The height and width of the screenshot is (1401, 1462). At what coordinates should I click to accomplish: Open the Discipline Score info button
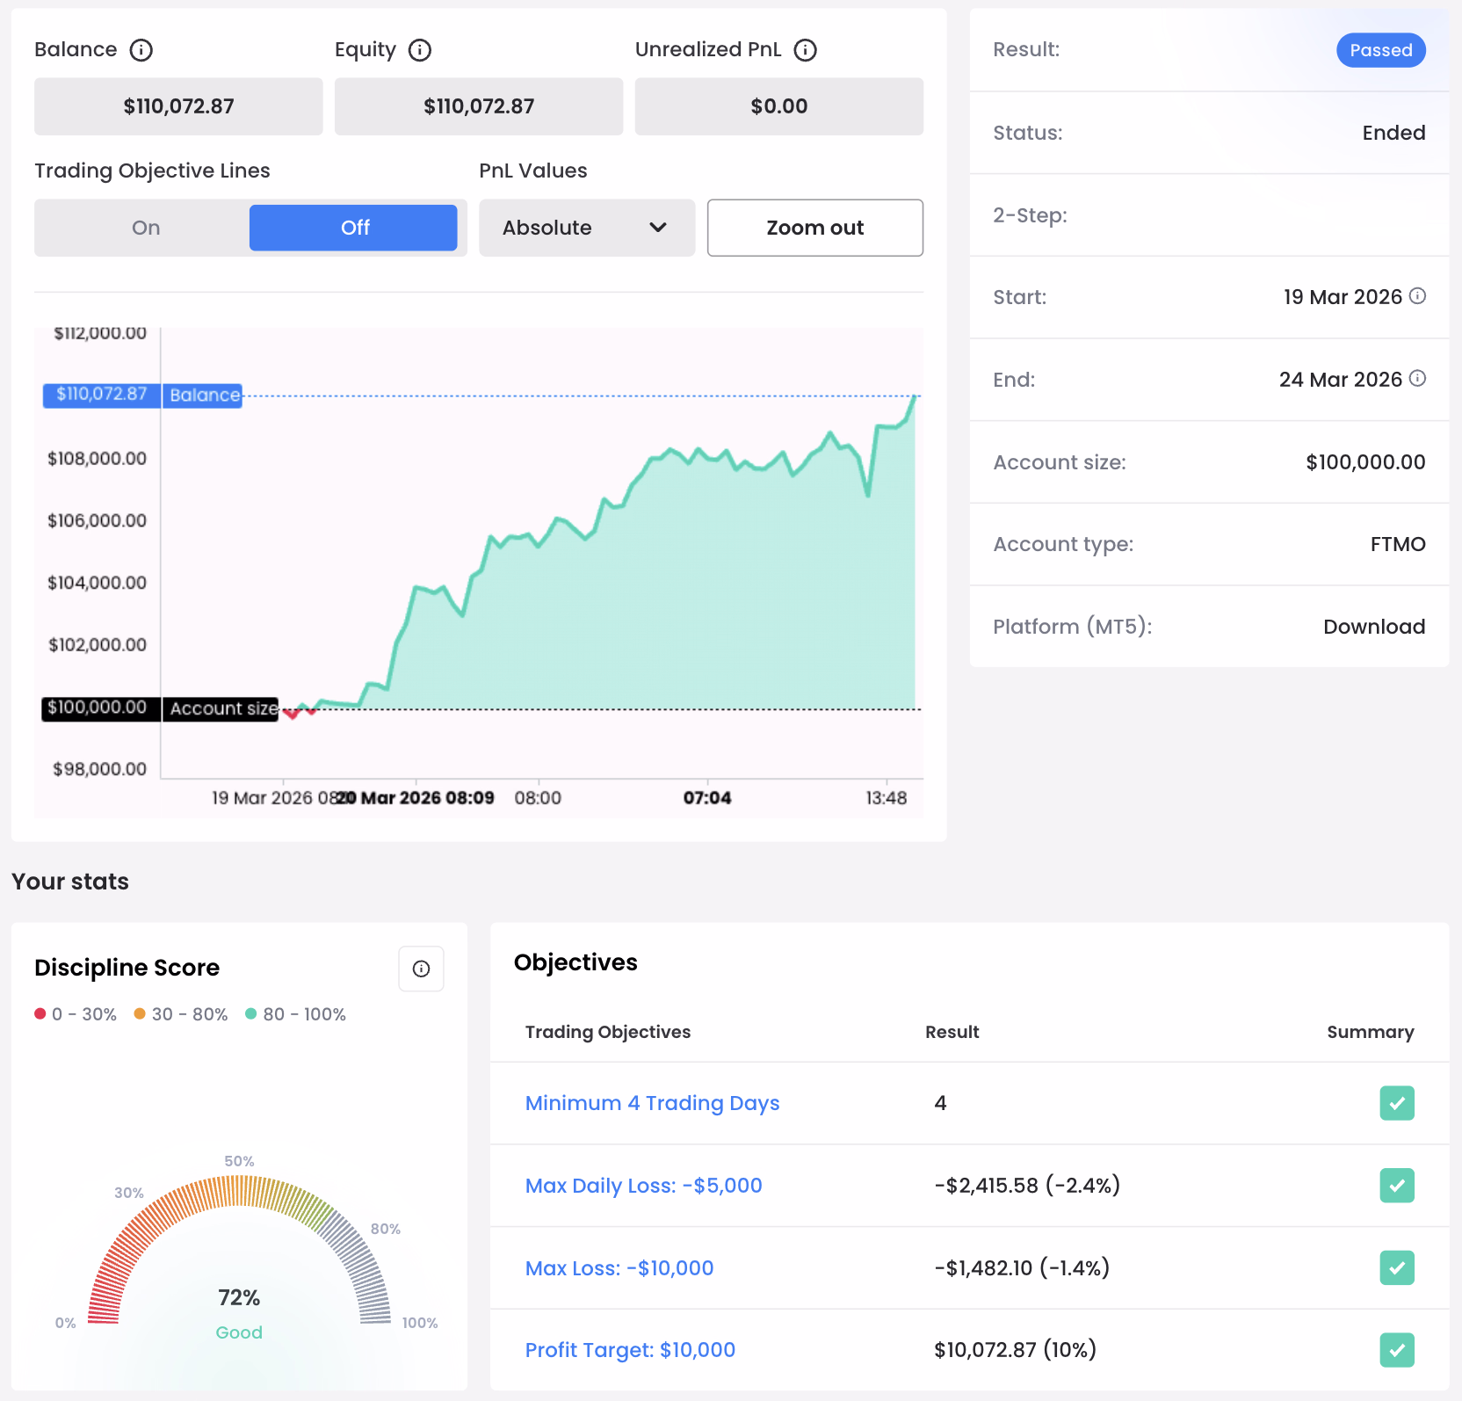(421, 969)
